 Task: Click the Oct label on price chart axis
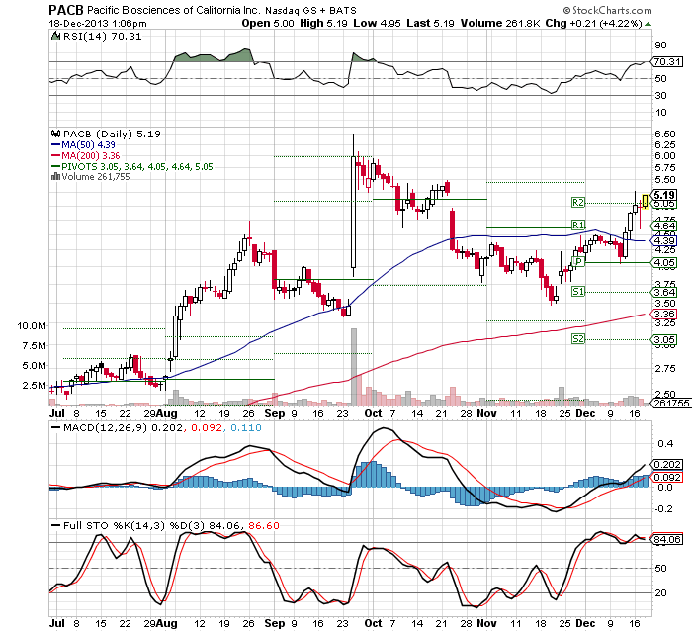point(374,413)
